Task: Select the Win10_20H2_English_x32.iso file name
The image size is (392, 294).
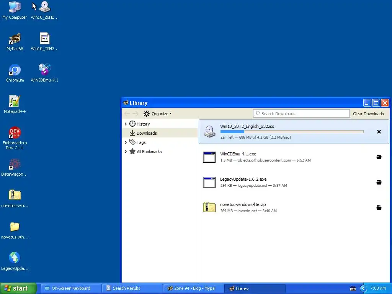Action: [x=247, y=126]
